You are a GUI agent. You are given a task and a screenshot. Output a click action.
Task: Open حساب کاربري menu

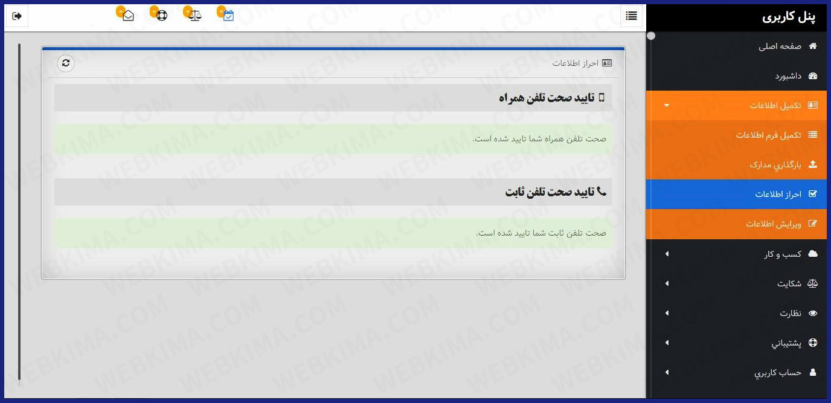tap(736, 372)
